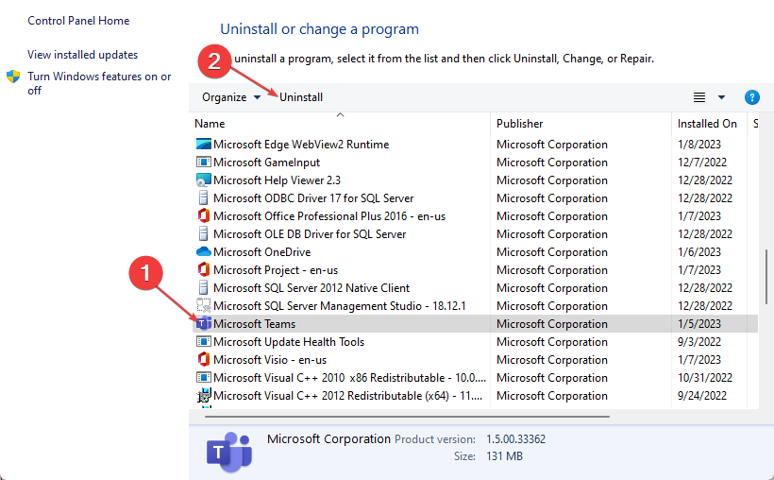Open Turn Windows features on or off
This screenshot has height=480, width=774.
[x=99, y=83]
